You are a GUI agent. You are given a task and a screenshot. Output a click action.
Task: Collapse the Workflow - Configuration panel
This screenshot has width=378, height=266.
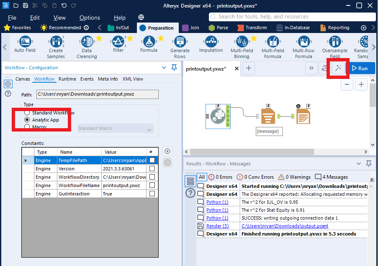pos(164,67)
